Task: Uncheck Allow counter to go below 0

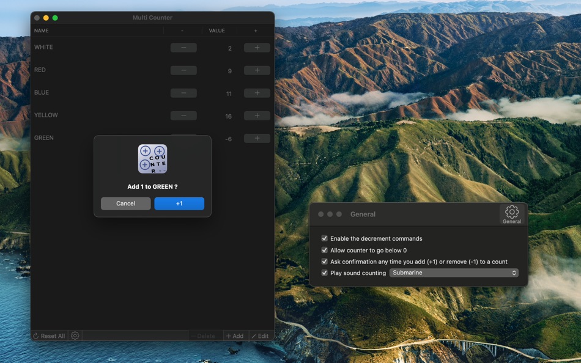Action: coord(324,250)
